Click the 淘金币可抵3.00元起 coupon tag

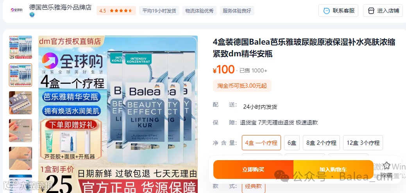coord(242,86)
